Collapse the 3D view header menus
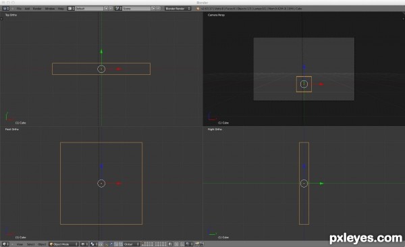This screenshot has height=247, width=405. point(12,244)
